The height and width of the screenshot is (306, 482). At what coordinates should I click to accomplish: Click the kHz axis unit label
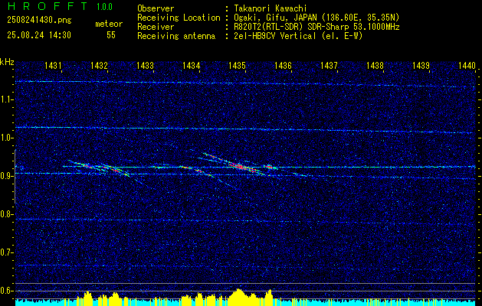[7, 62]
